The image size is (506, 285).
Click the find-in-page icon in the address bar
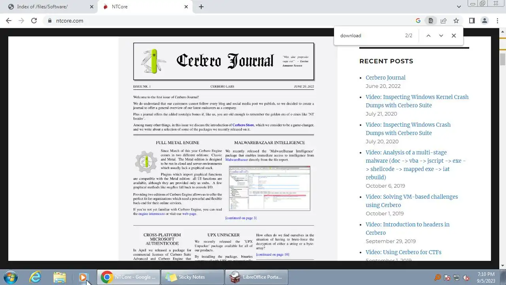click(431, 21)
